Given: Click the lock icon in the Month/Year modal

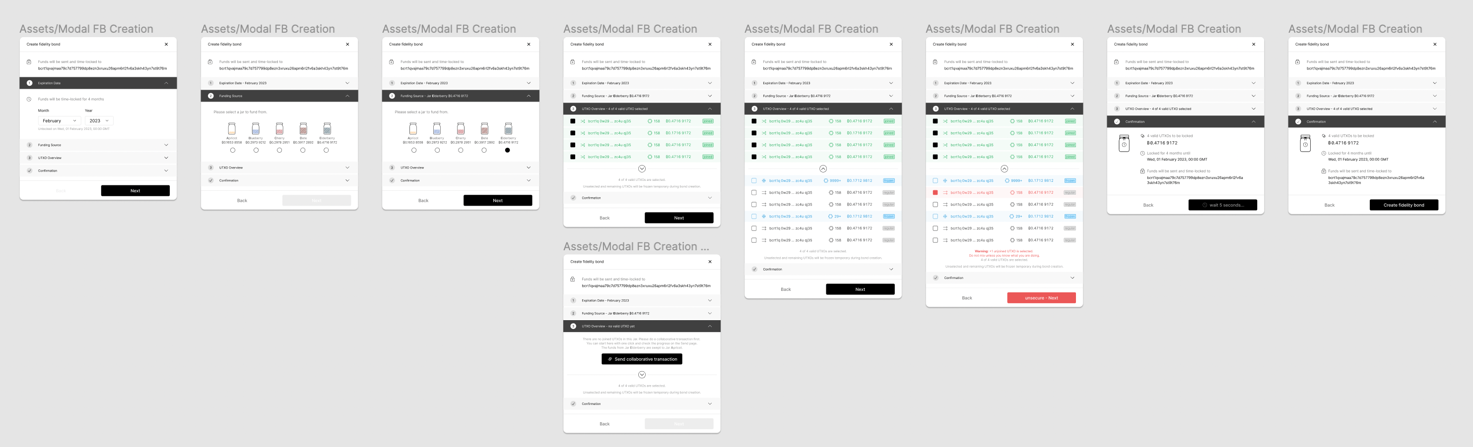Looking at the screenshot, I should [29, 61].
